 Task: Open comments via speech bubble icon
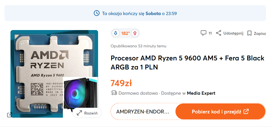pyautogui.click(x=203, y=33)
